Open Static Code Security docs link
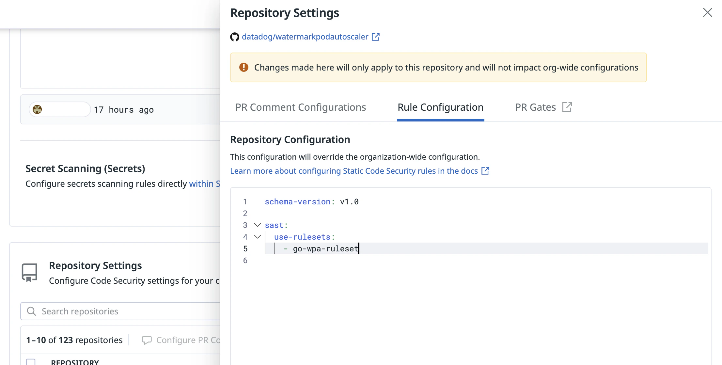The image size is (722, 365). click(354, 171)
